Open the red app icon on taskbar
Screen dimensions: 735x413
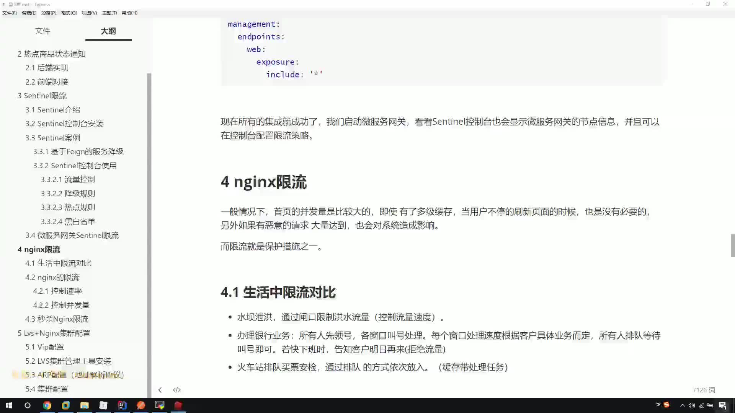[x=178, y=405]
